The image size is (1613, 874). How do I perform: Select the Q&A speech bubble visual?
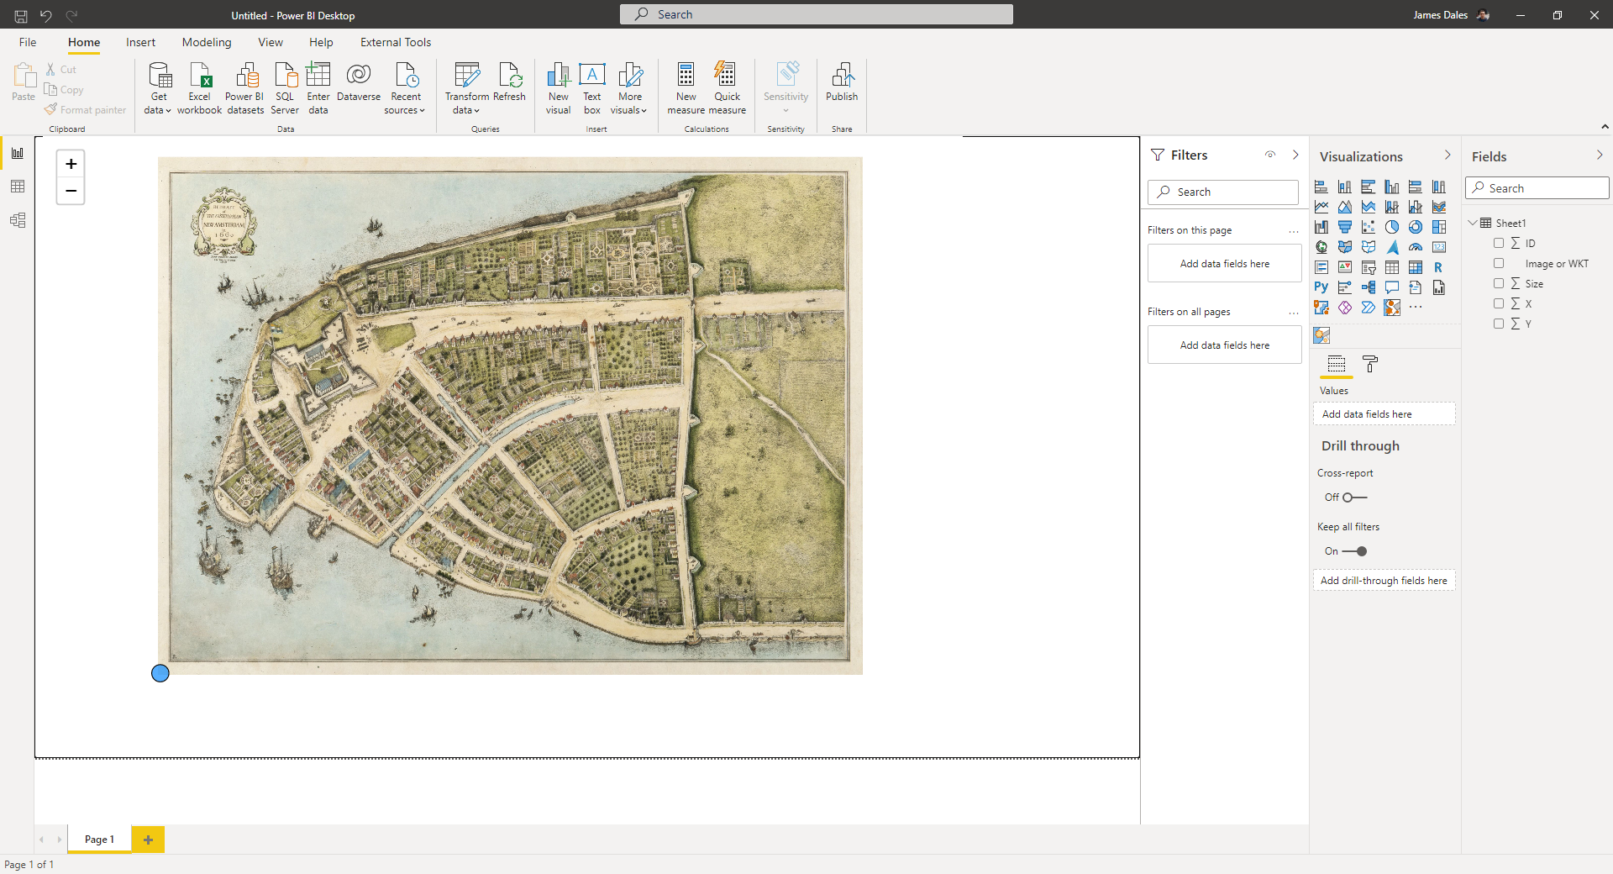1392,287
